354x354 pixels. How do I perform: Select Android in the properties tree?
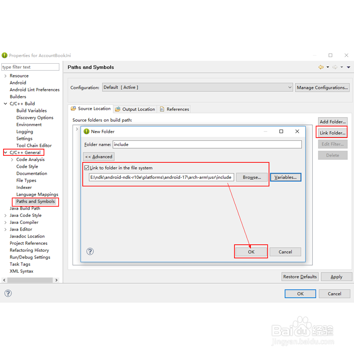[x=18, y=83]
